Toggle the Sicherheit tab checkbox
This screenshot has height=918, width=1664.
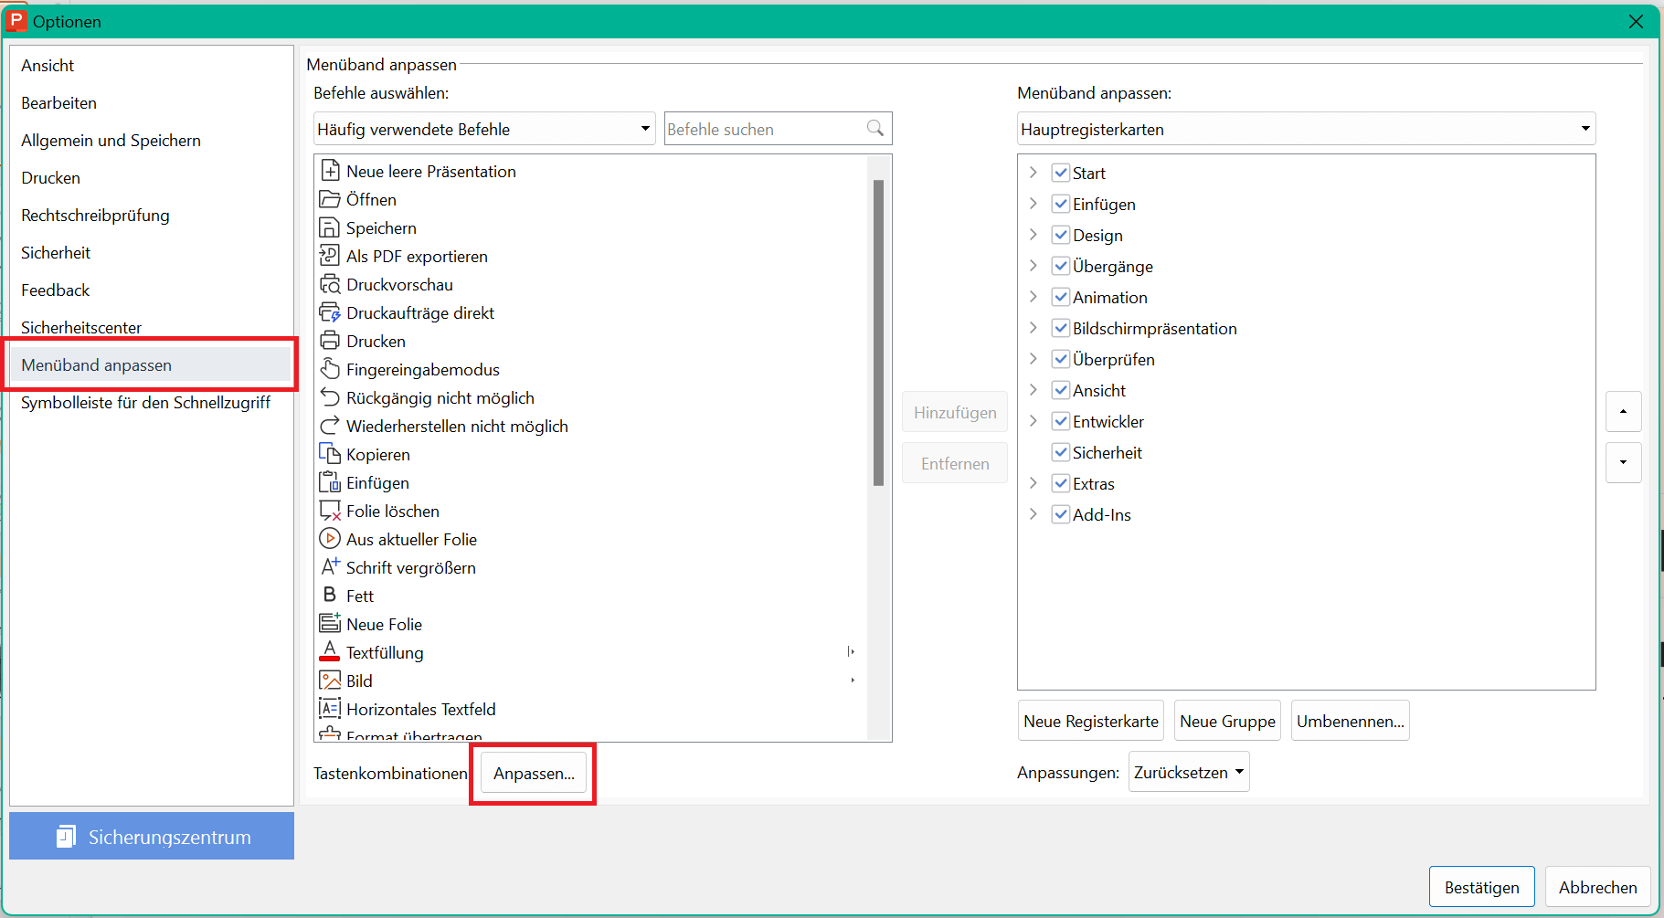(x=1061, y=453)
